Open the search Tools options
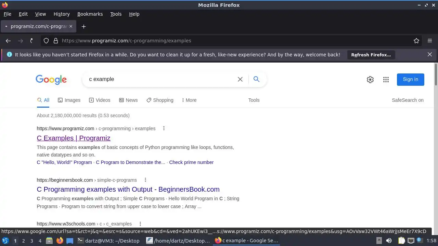 [254, 100]
